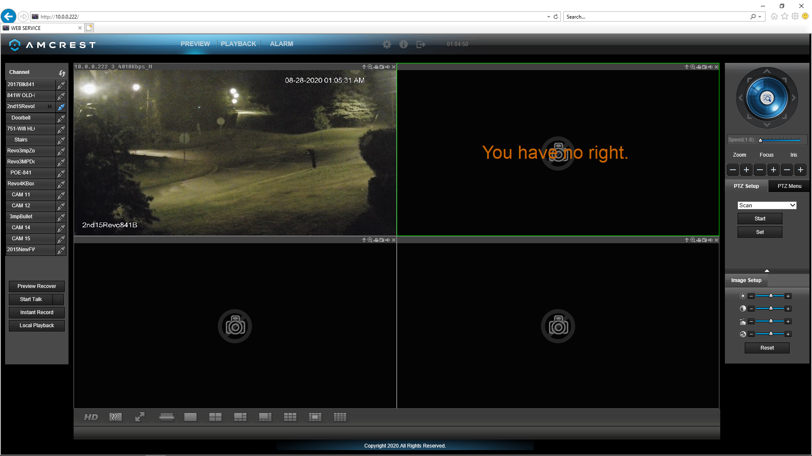The width and height of the screenshot is (812, 456).
Task: Expand Start Talk options arrow
Action: click(58, 299)
